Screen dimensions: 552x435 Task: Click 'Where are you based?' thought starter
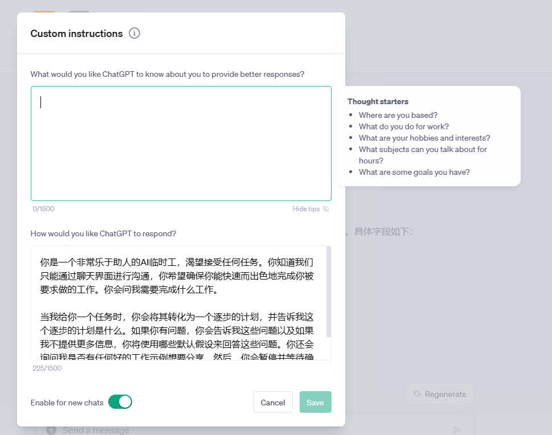pos(398,115)
